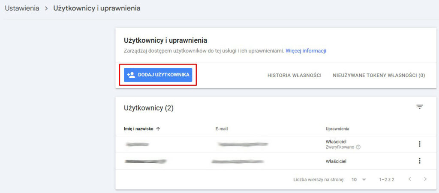This screenshot has width=439, height=193.
Task: Open three-dot menu for first user row
Action: [419, 144]
